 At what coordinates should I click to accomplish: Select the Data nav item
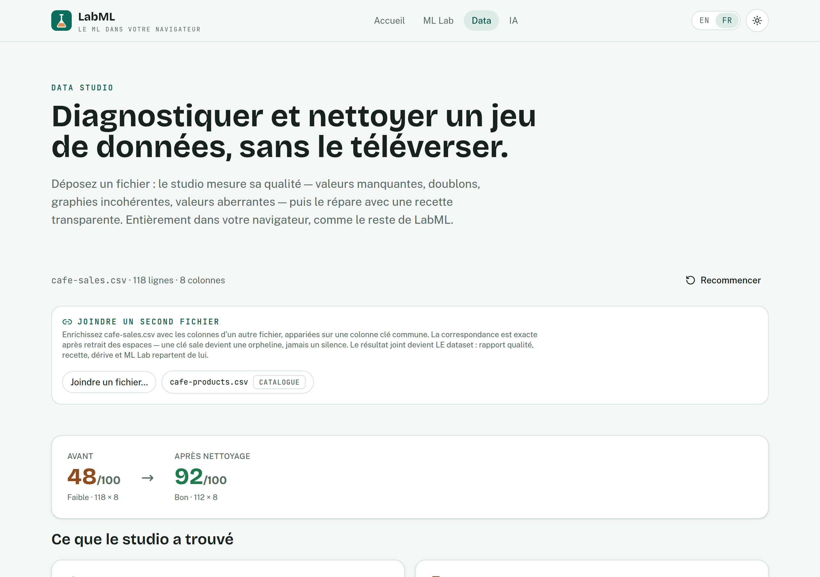(481, 21)
